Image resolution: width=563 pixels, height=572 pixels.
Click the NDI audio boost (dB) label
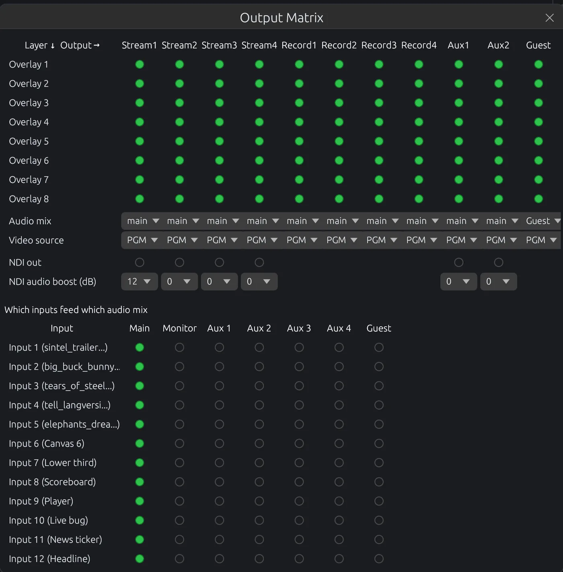click(x=52, y=282)
